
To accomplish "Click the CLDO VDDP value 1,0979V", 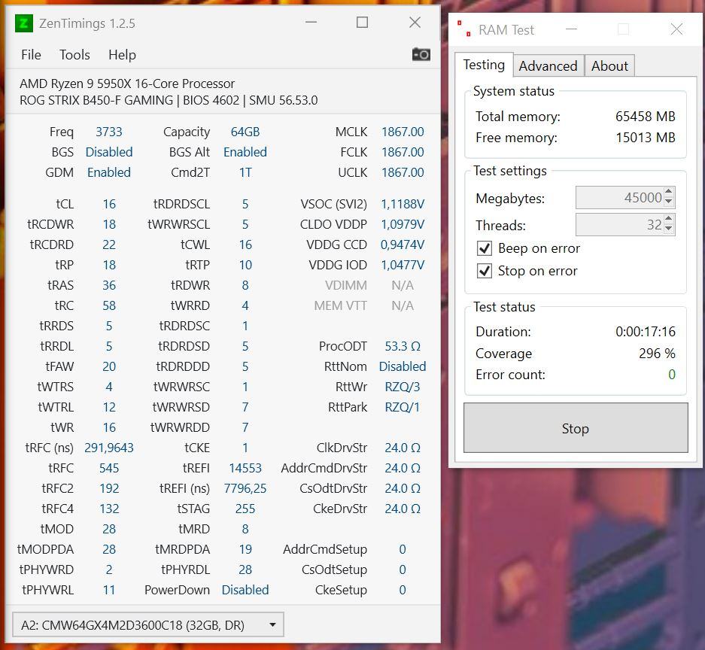I will click(x=403, y=224).
